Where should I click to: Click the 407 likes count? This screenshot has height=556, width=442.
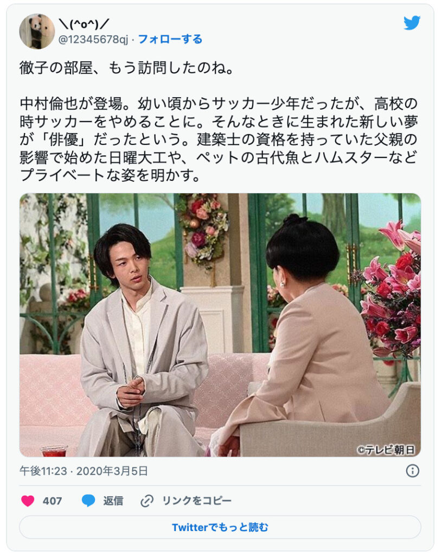[x=52, y=501]
